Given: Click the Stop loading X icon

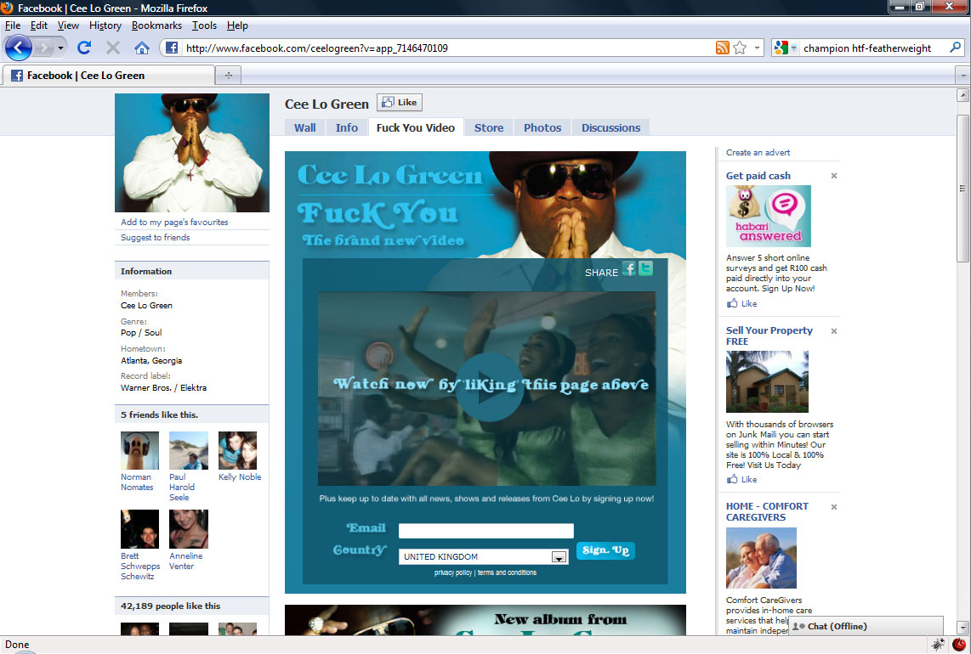Looking at the screenshot, I should point(113,48).
